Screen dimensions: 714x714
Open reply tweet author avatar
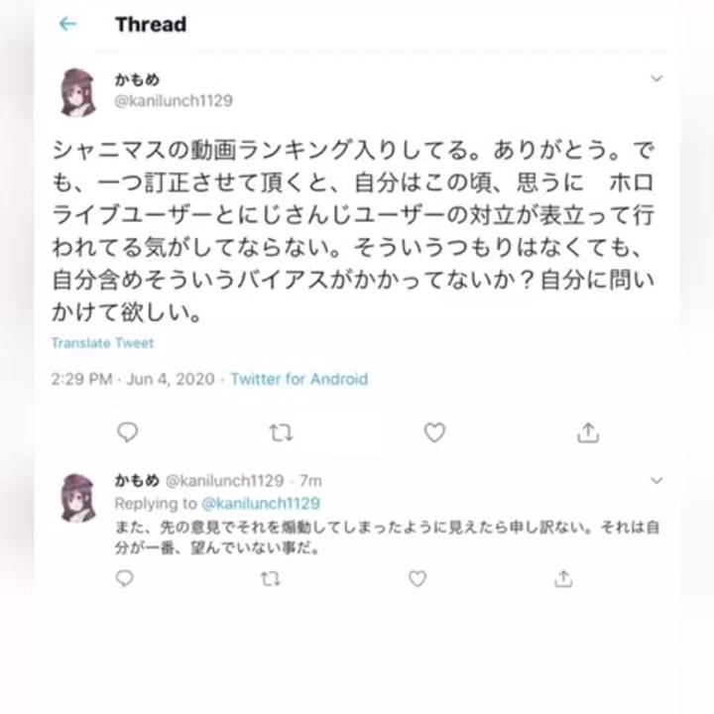point(77,497)
